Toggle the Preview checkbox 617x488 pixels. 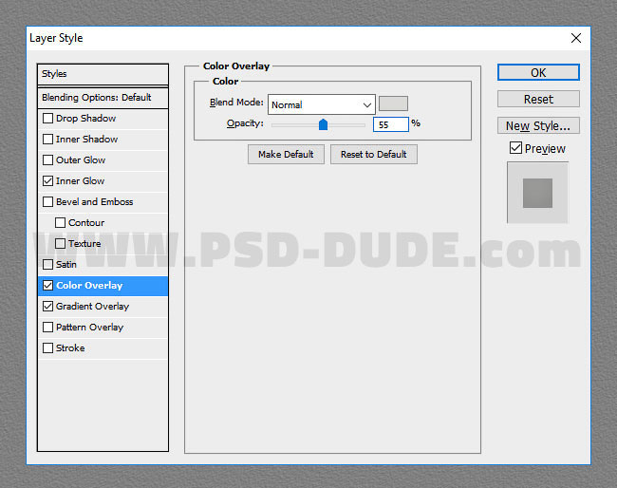click(x=515, y=148)
